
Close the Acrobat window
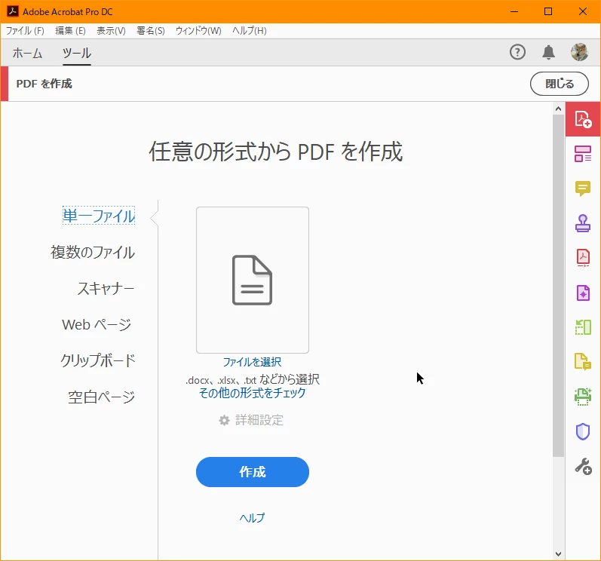pyautogui.click(x=583, y=11)
